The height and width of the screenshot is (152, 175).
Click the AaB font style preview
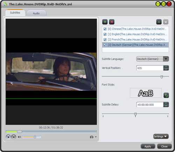[x=146, y=93]
